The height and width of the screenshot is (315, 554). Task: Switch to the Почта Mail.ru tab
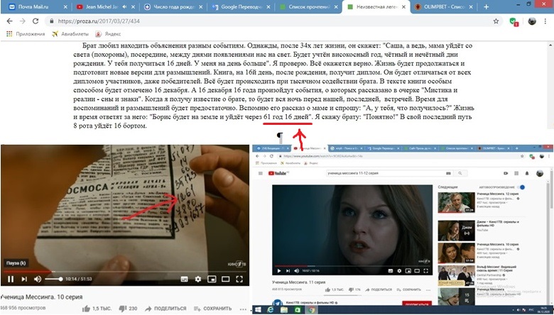click(33, 7)
